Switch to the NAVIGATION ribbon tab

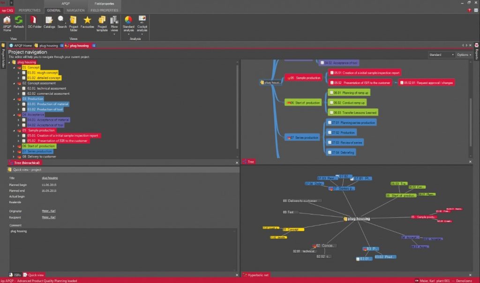pos(75,10)
